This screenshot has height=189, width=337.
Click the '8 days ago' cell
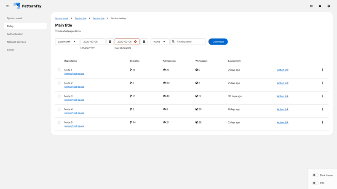[234, 109]
